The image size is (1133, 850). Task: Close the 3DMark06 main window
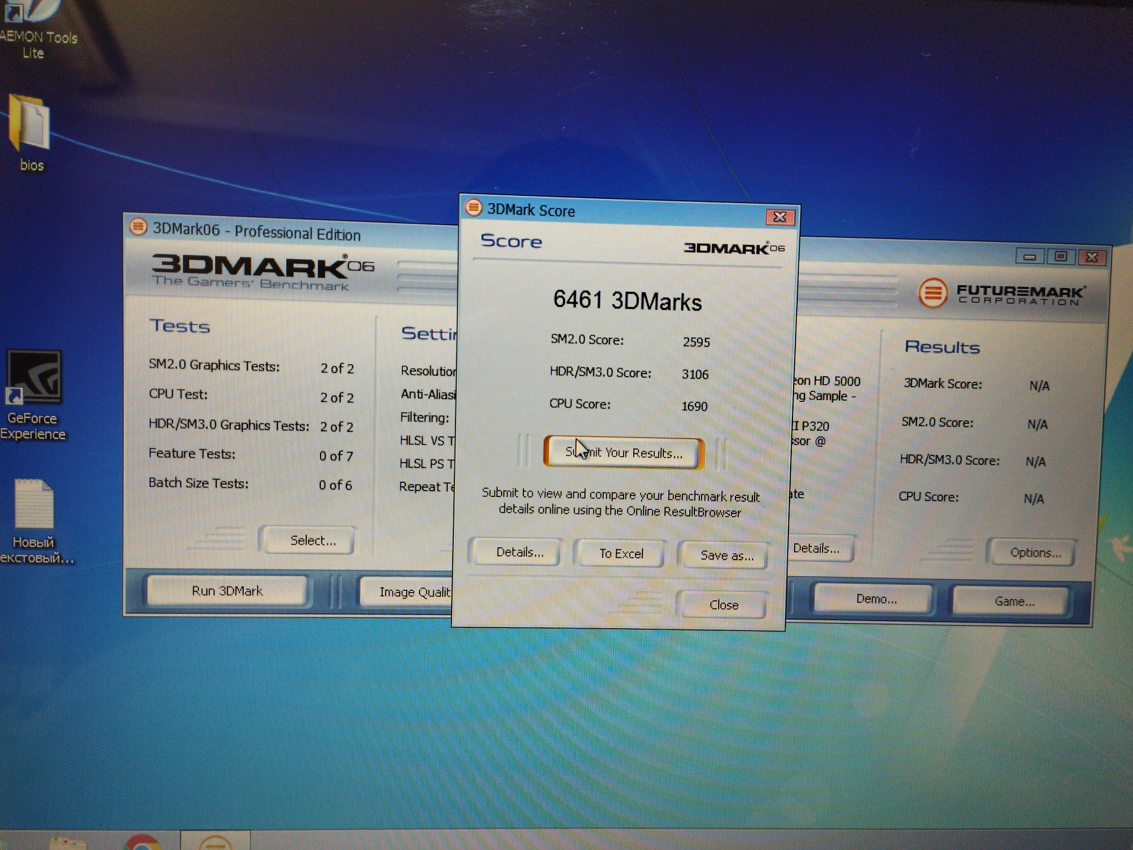point(1092,257)
